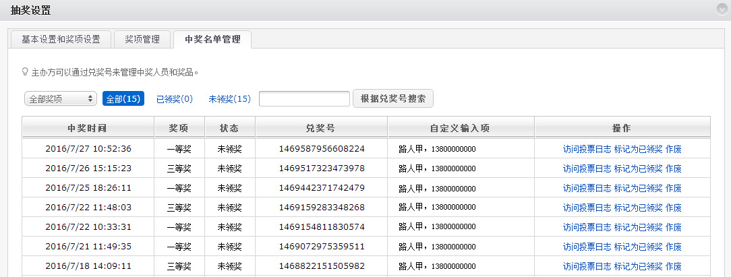The width and height of the screenshot is (731, 277).
Task: Click 作废 for the 2016/7/25 entry
Action: click(673, 188)
